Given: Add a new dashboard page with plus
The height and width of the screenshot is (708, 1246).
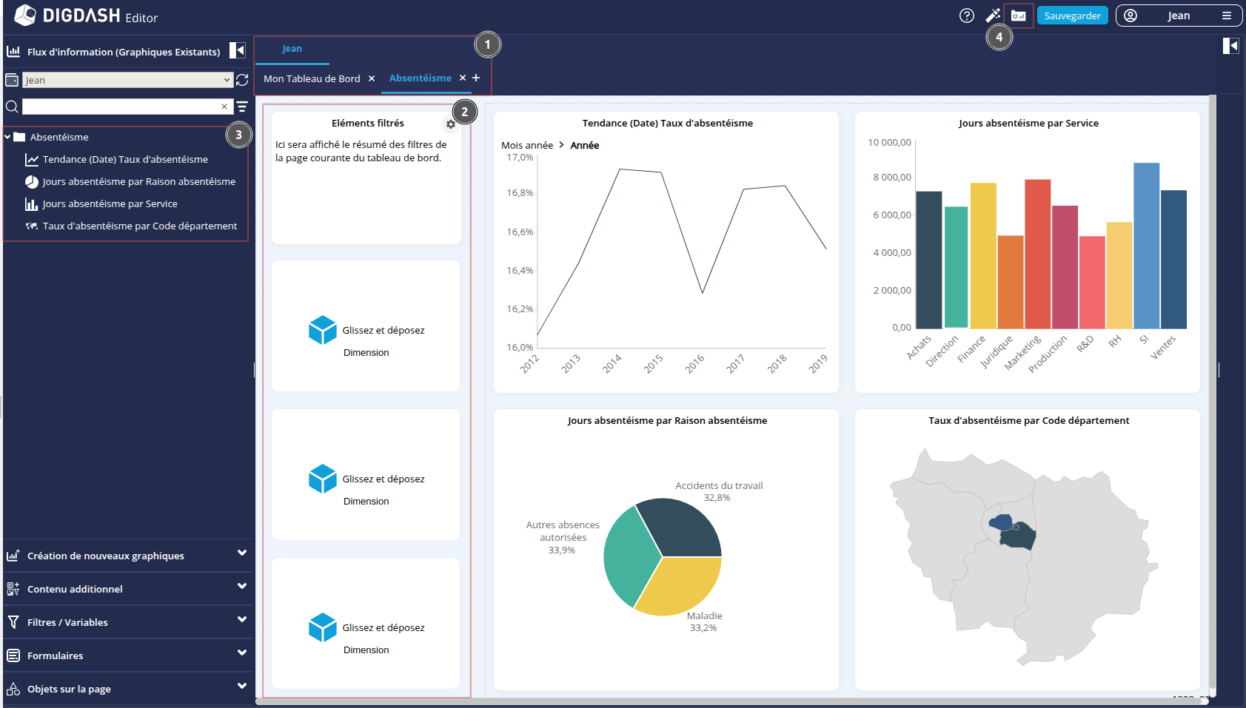Looking at the screenshot, I should point(476,78).
